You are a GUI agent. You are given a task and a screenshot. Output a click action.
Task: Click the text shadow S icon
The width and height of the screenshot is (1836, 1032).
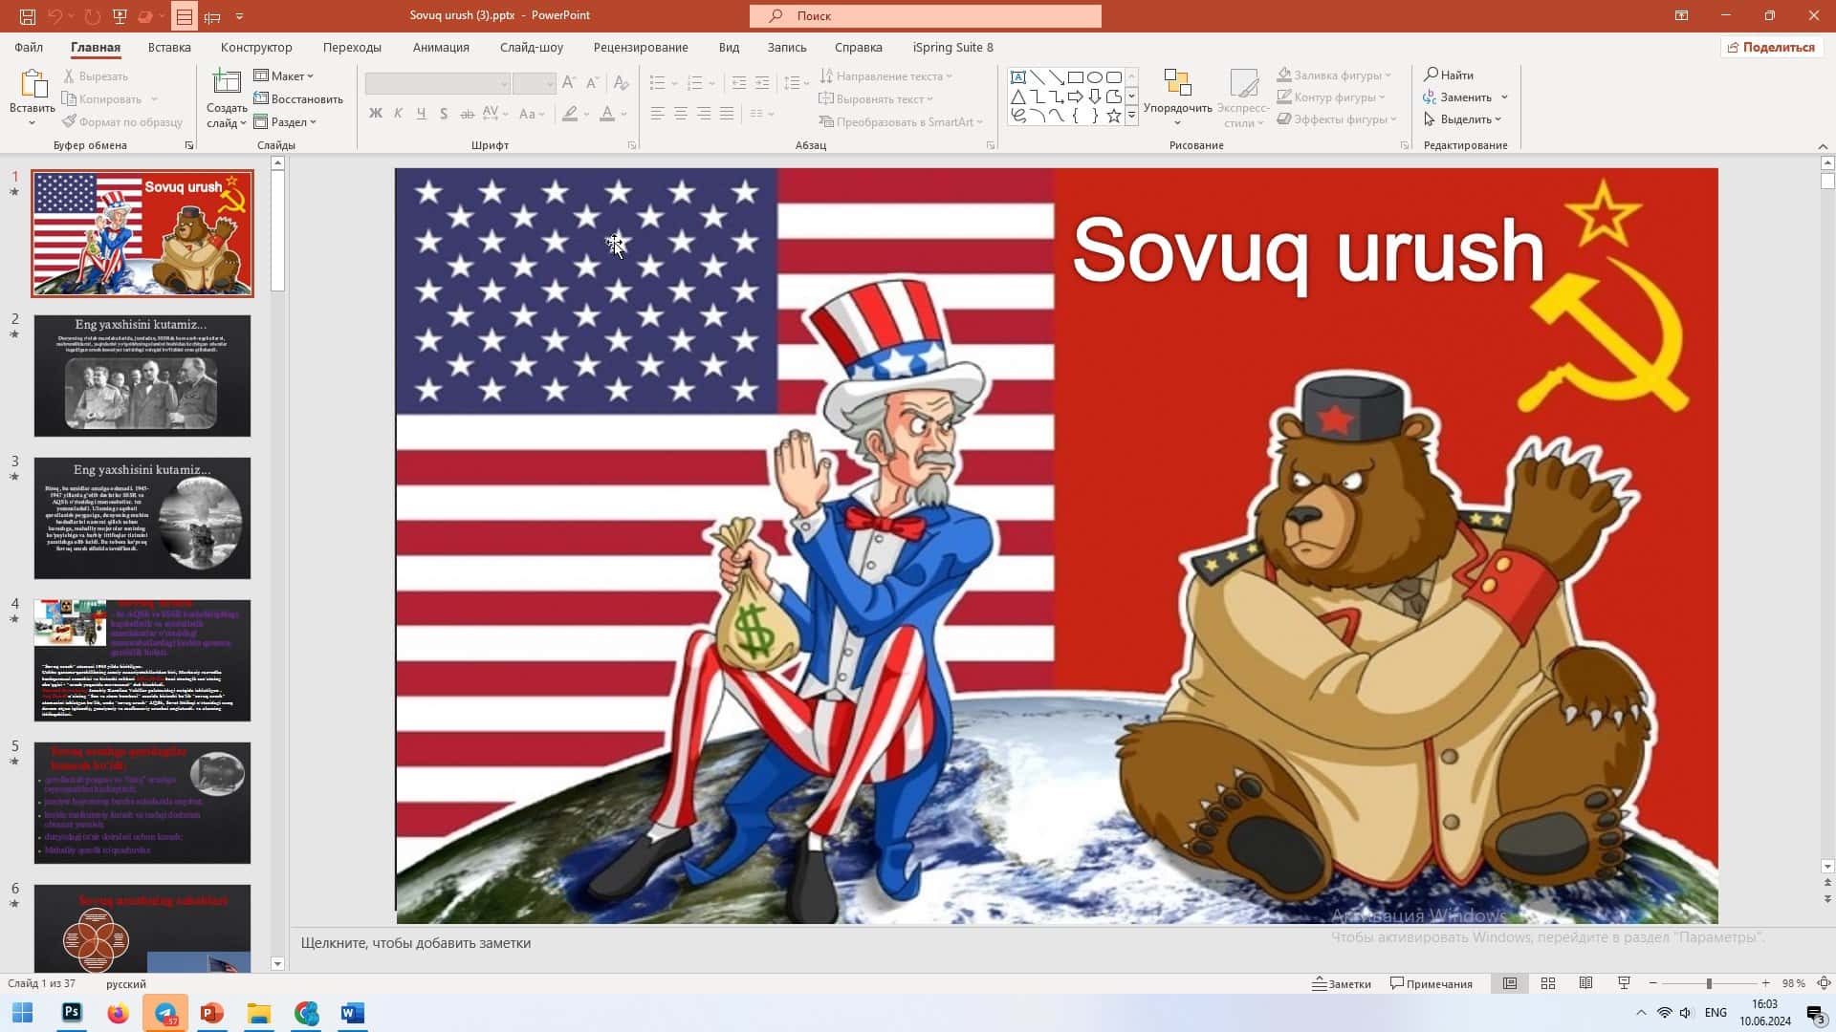(444, 114)
